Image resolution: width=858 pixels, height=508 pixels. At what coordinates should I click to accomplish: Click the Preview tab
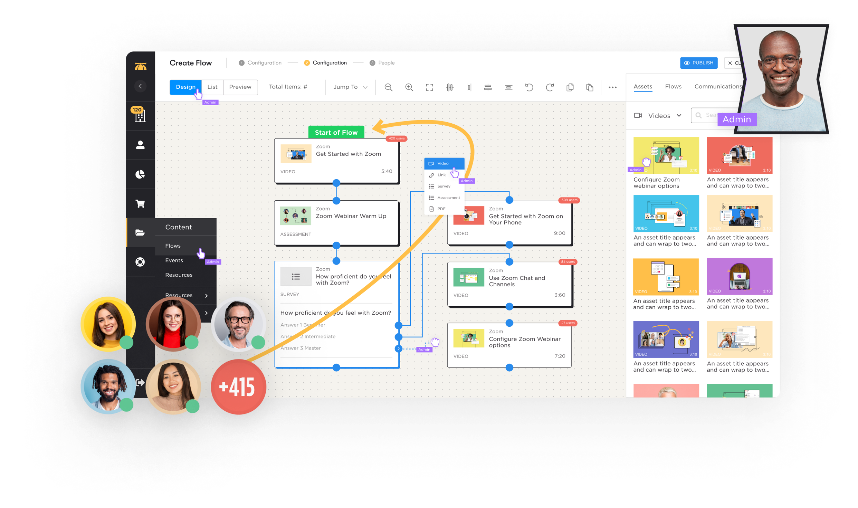[x=240, y=87]
